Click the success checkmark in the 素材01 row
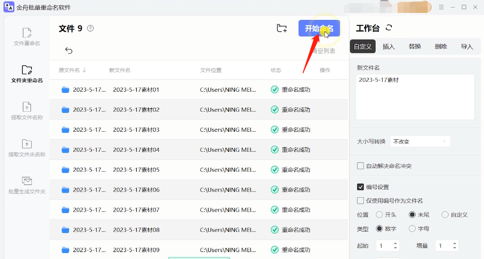484x259 pixels. coord(274,89)
